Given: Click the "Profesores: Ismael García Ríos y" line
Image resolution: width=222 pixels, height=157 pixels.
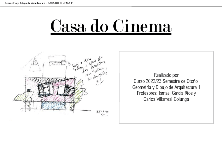Looking at the screenshot, I should coord(166,93).
